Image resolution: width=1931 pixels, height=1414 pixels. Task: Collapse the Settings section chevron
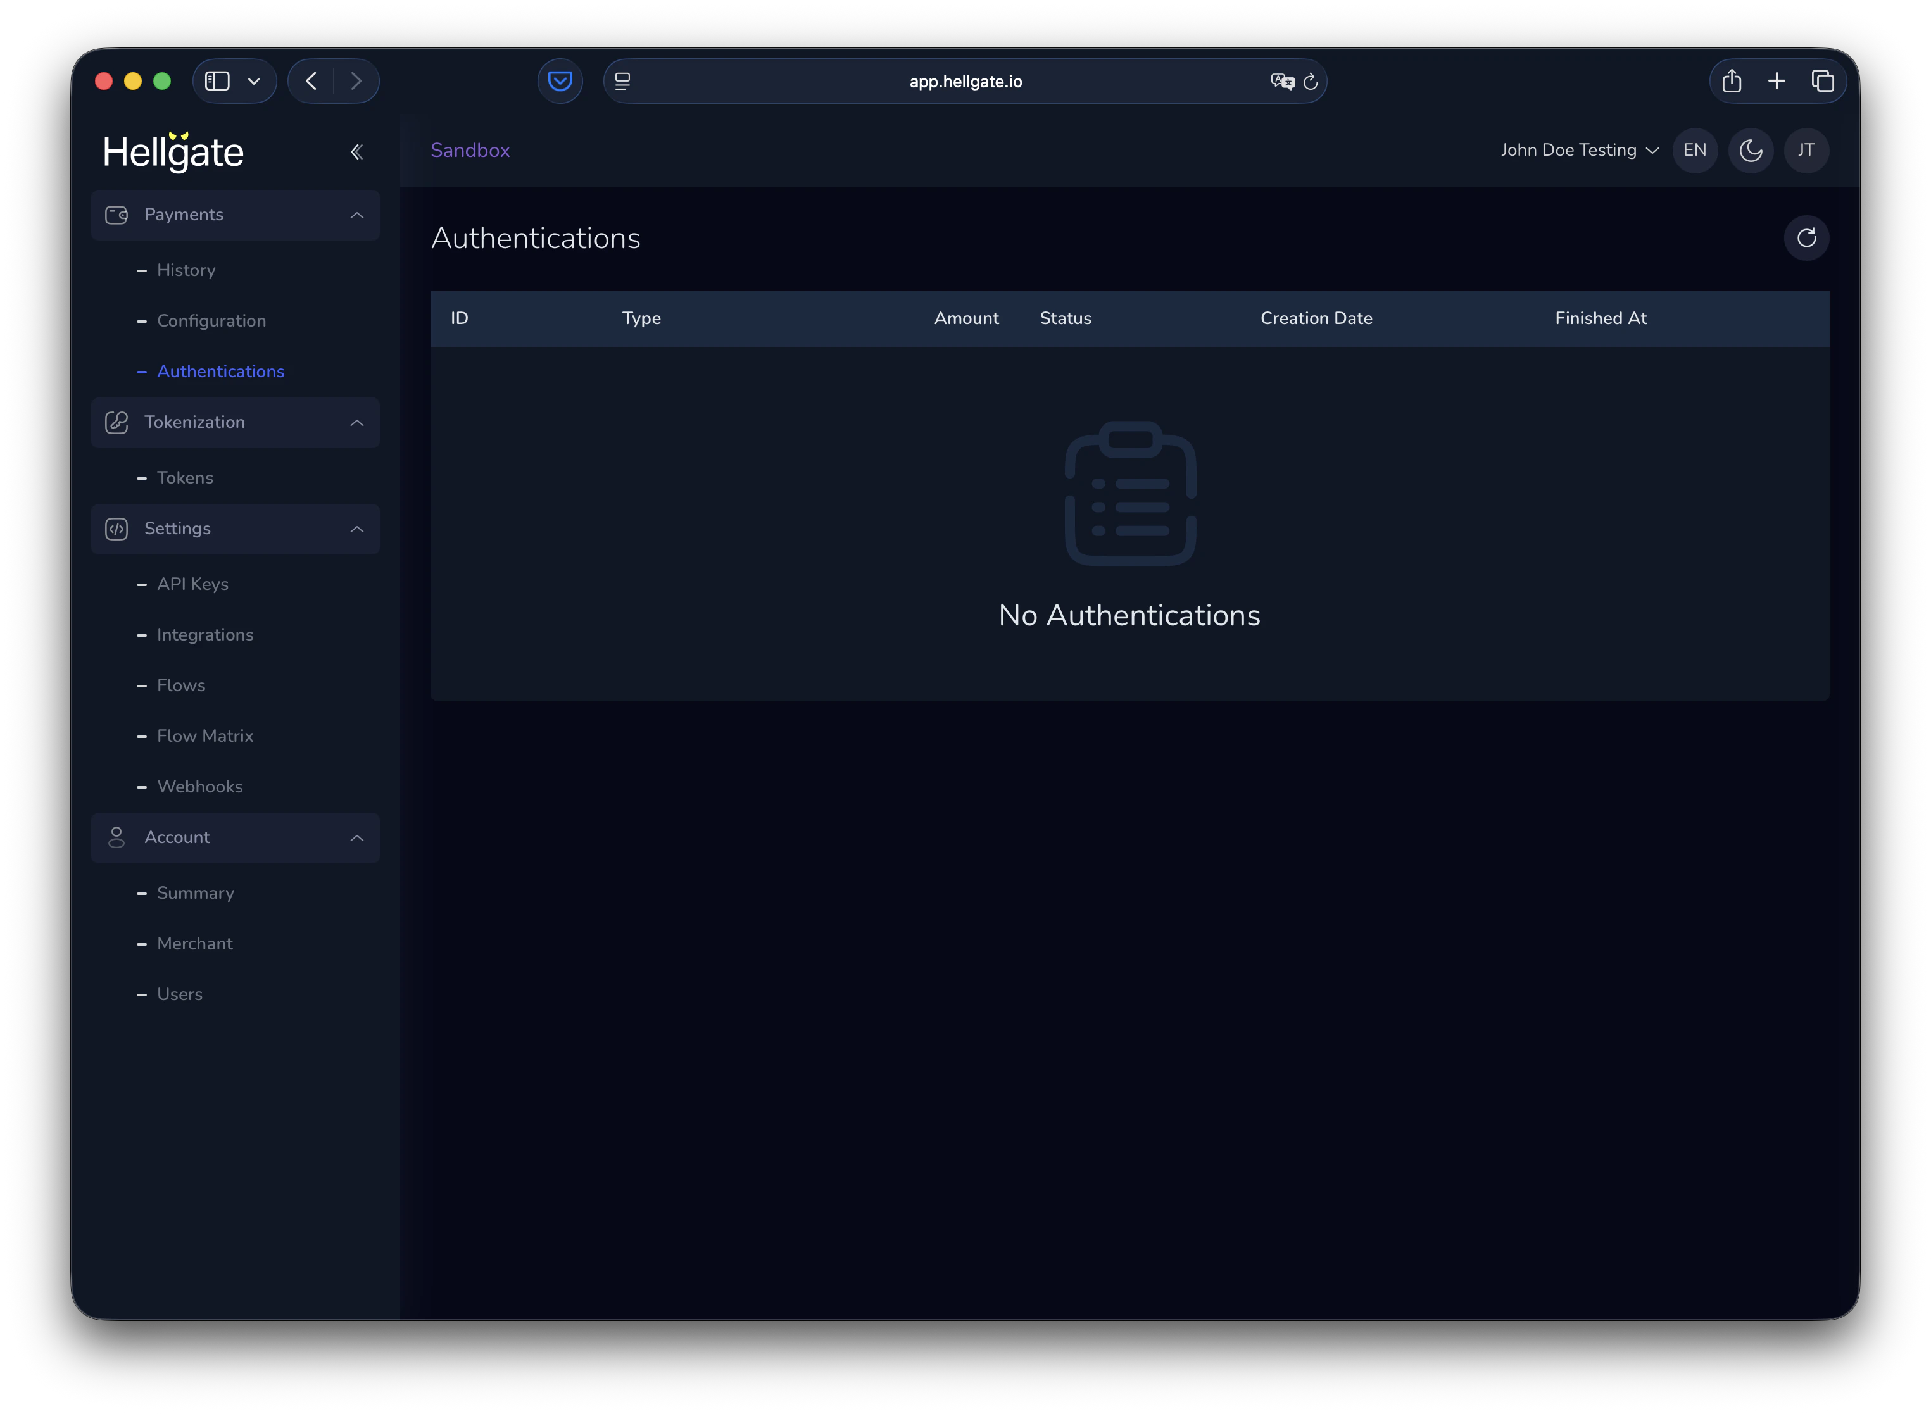[357, 530]
